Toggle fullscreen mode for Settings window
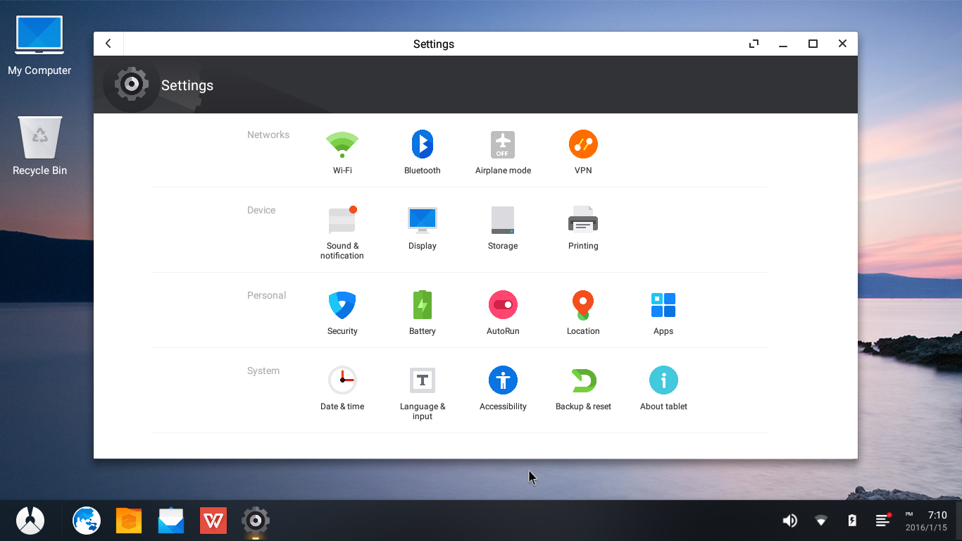This screenshot has width=962, height=541. click(753, 43)
